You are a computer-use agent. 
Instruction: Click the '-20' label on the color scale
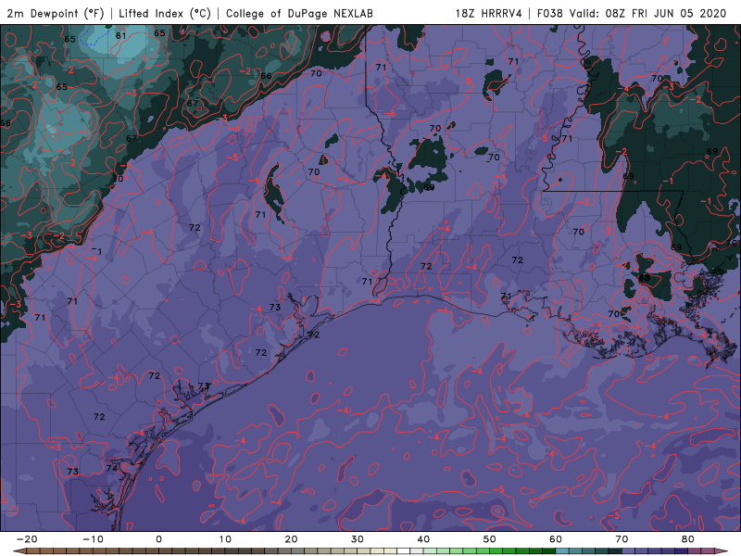click(x=27, y=539)
